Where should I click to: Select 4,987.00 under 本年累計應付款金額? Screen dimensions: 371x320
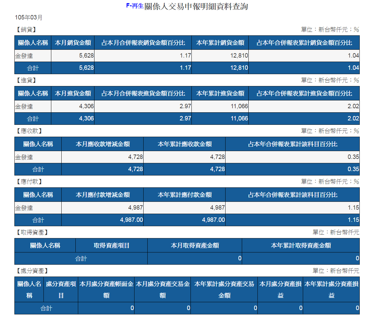213,220
